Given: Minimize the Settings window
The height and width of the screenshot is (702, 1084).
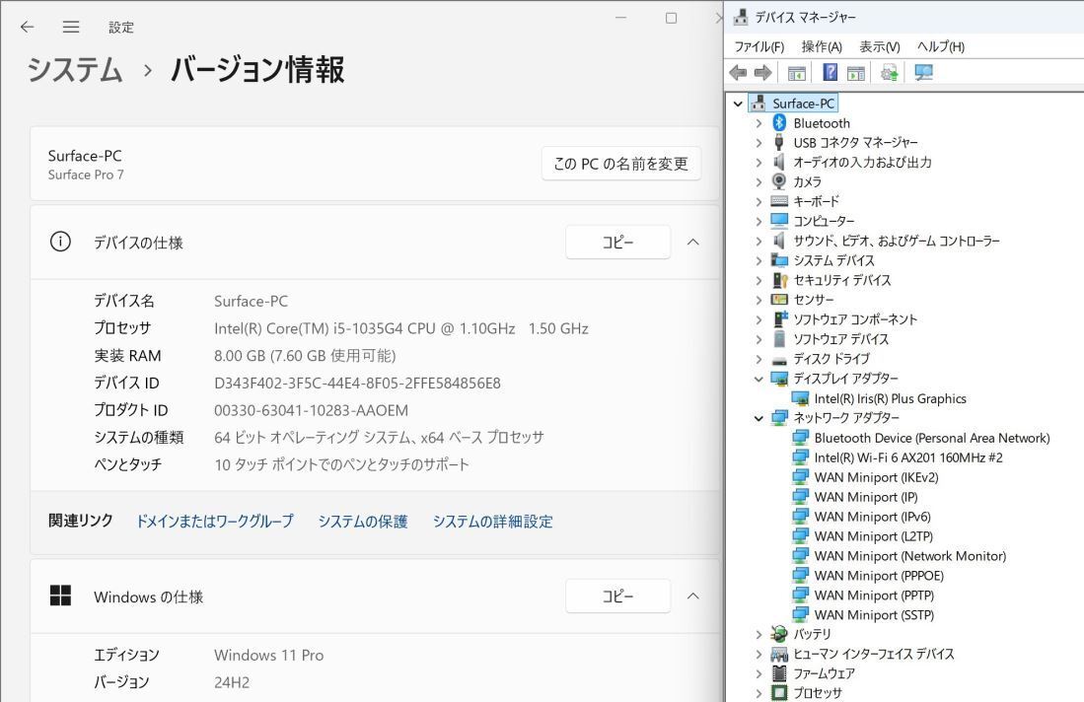Looking at the screenshot, I should (x=620, y=18).
